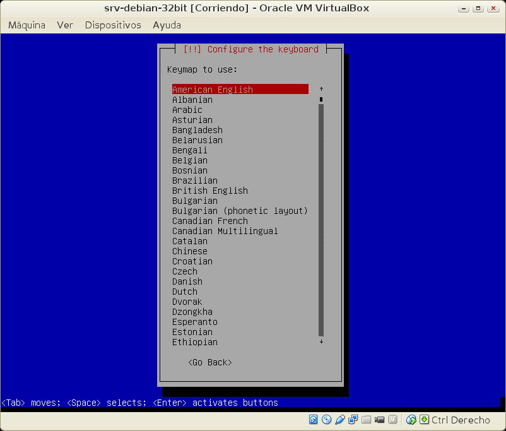Choose British English from the keymap list
This screenshot has height=431, width=506.
[x=210, y=191]
